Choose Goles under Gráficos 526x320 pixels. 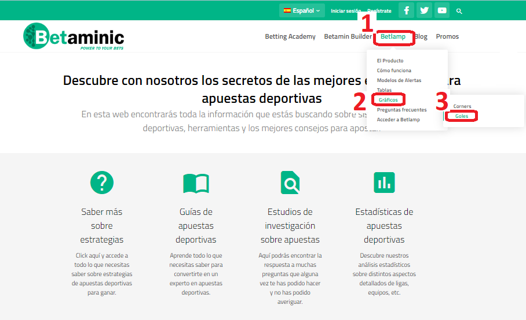point(462,116)
